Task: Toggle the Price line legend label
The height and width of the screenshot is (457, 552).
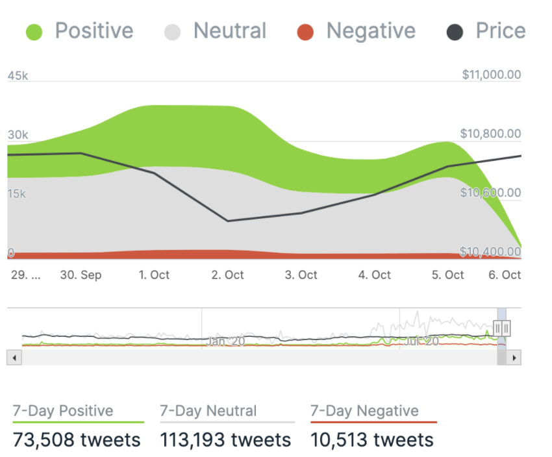Action: click(x=501, y=31)
